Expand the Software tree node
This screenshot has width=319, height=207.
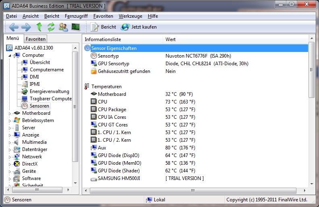[10, 179]
